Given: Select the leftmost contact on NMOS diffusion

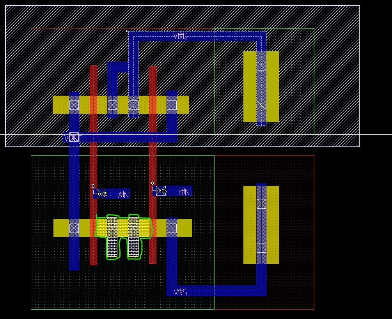Looking at the screenshot, I should coord(74,228).
